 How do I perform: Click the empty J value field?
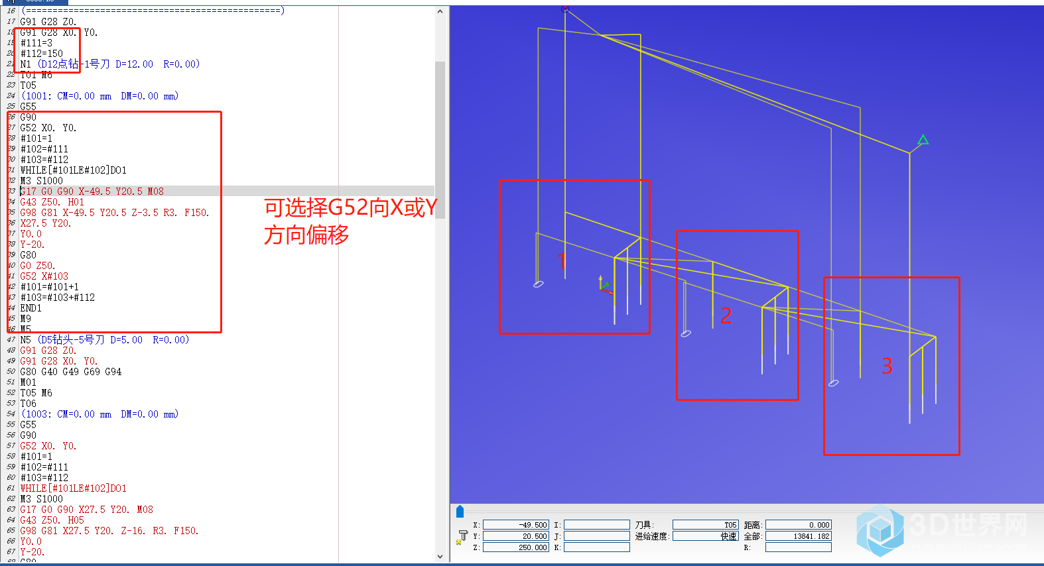tap(597, 536)
